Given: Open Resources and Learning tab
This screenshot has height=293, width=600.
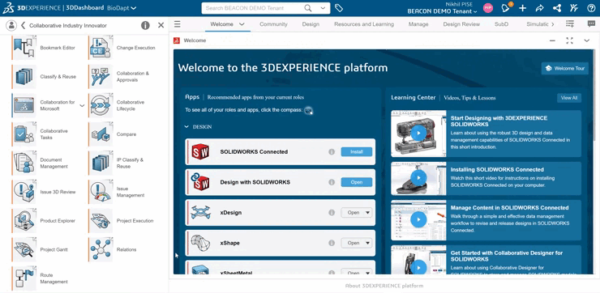Looking at the screenshot, I should point(364,24).
